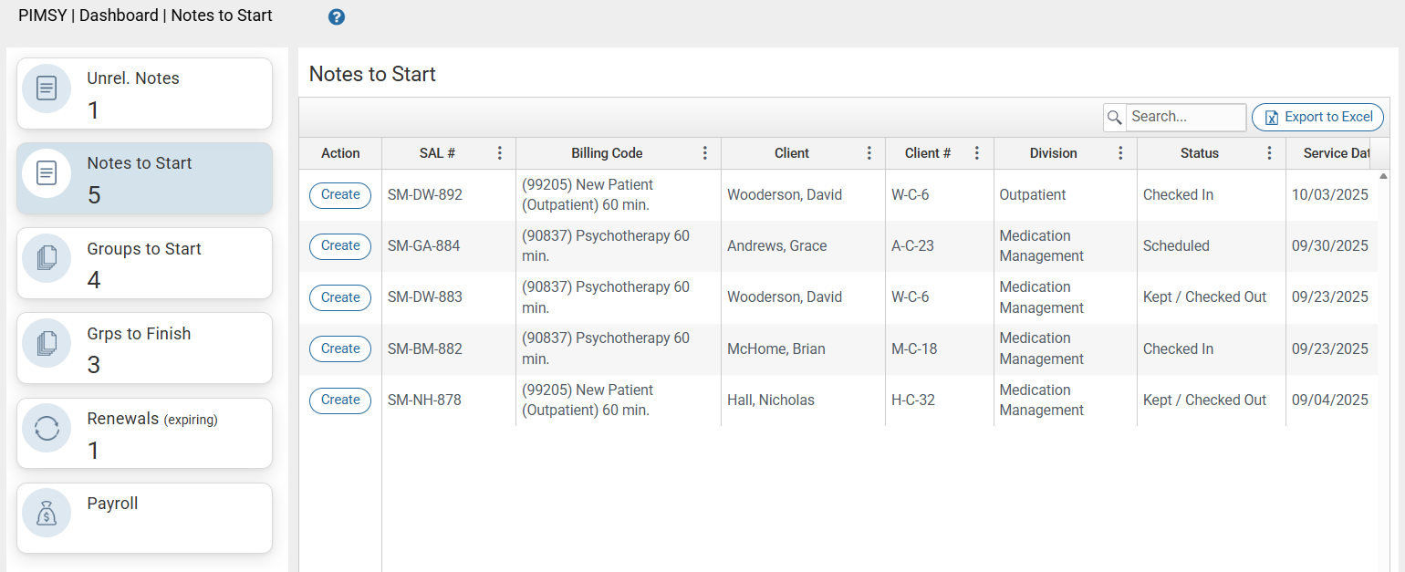Open the blue help question mark icon
The width and height of the screenshot is (1405, 572).
pos(337,16)
